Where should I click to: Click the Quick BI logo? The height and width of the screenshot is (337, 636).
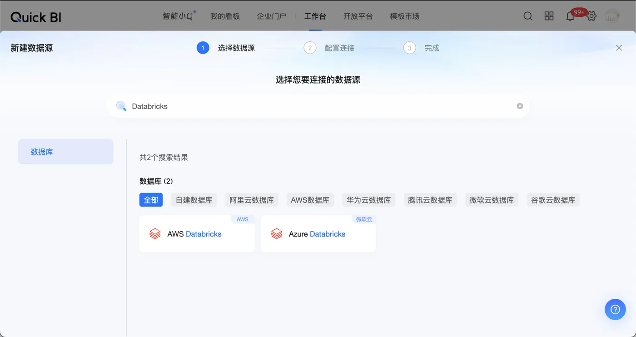click(x=36, y=17)
